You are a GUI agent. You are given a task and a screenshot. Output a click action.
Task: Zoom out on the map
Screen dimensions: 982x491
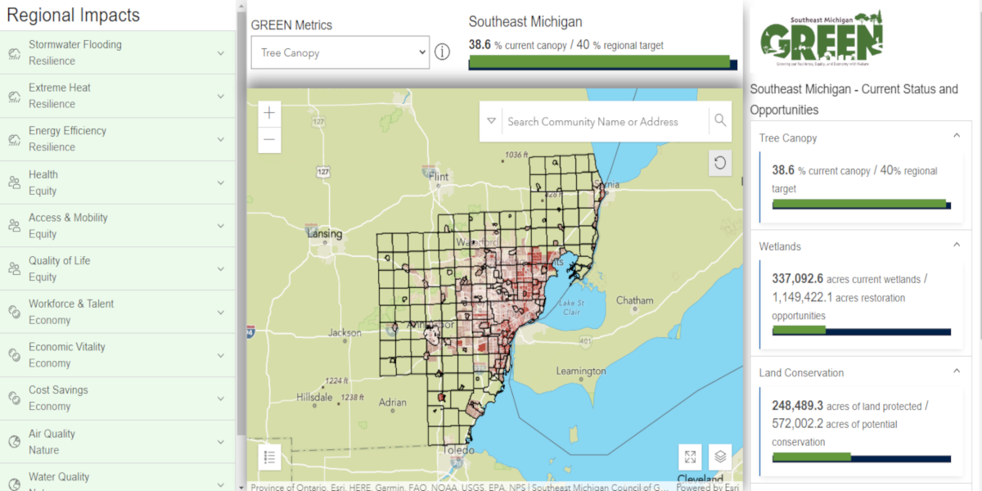tap(268, 140)
